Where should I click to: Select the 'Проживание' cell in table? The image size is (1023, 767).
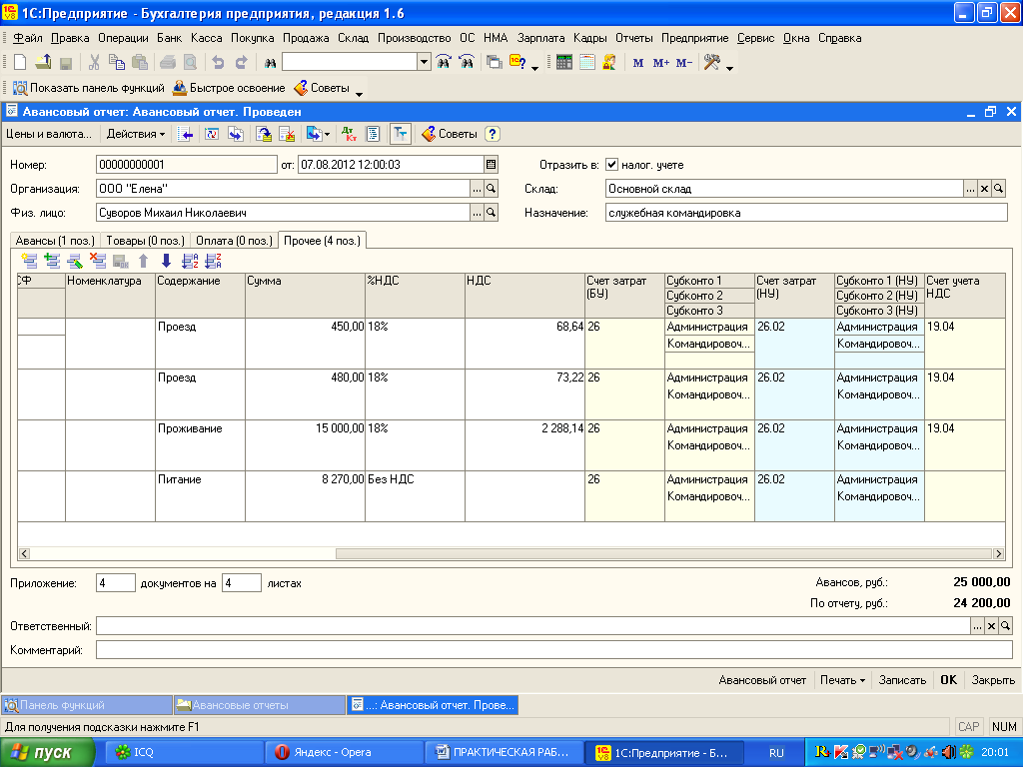click(200, 445)
